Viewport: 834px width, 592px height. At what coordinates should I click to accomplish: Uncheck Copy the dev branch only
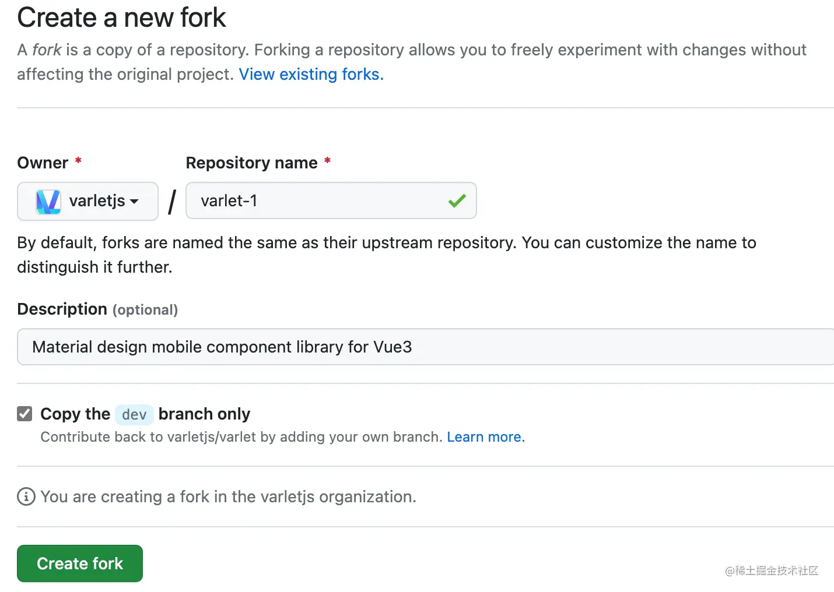pos(24,414)
